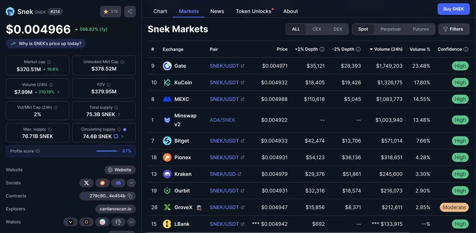Click the #214 rank badge
The height and width of the screenshot is (233, 476).
point(55,11)
